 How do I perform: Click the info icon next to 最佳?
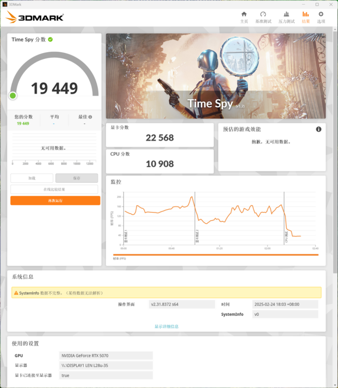coord(90,117)
